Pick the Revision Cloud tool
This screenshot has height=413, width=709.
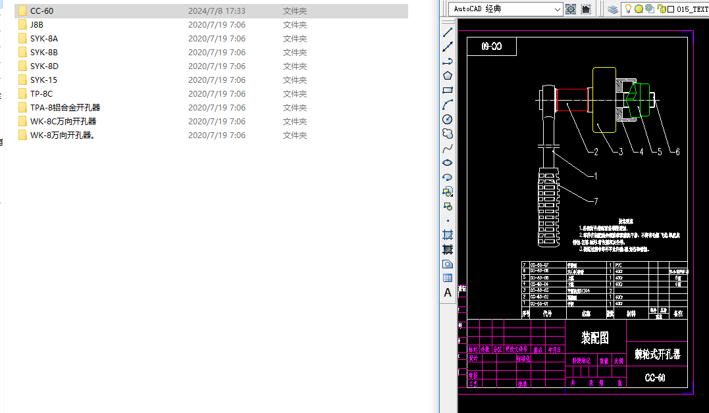point(448,134)
